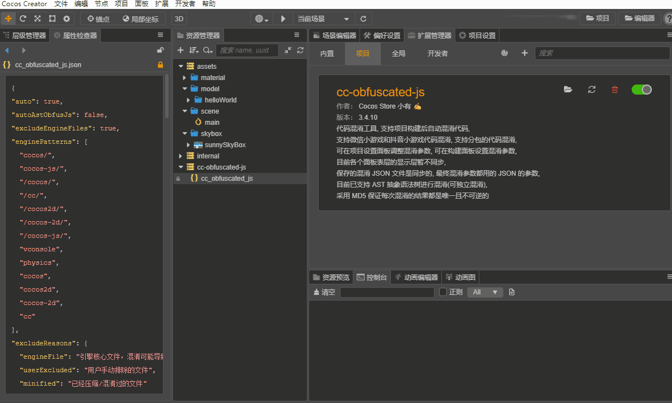Select the 全局 extensions tab
The image size is (672, 403).
coord(399,53)
